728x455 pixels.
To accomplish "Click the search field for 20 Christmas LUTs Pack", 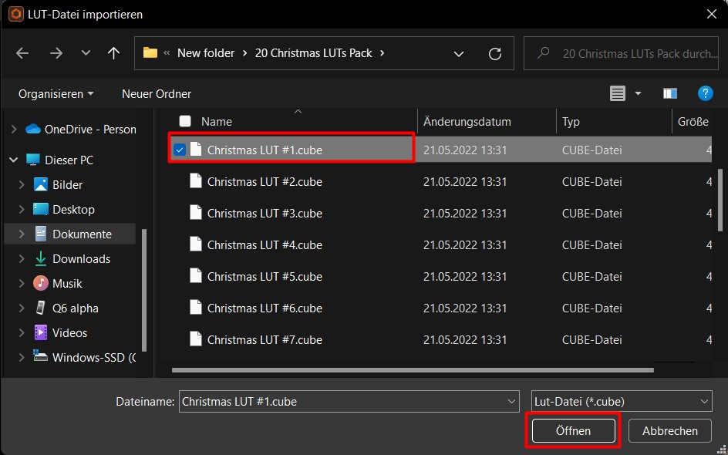I will point(621,53).
